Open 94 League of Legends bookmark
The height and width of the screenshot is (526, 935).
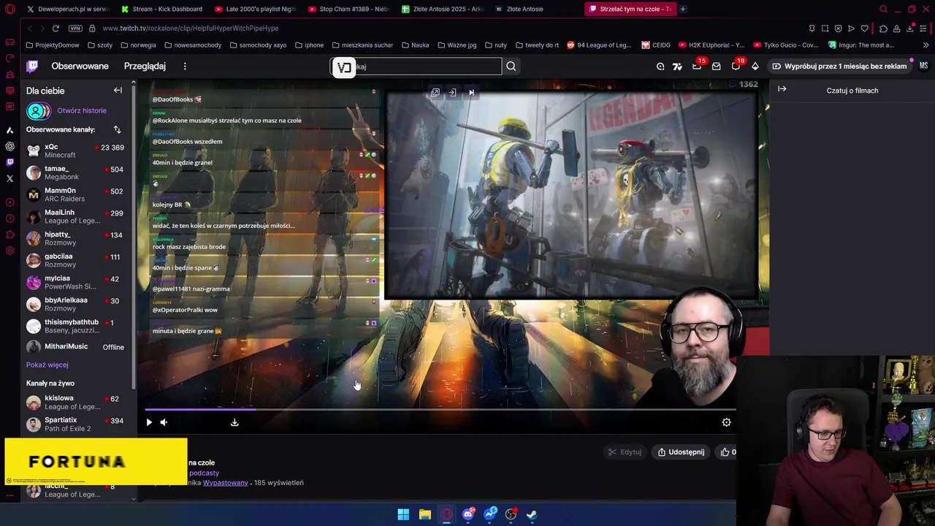pyautogui.click(x=599, y=45)
